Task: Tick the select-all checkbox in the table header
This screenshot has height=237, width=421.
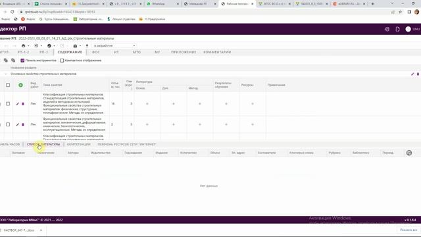Action: (x=8, y=85)
